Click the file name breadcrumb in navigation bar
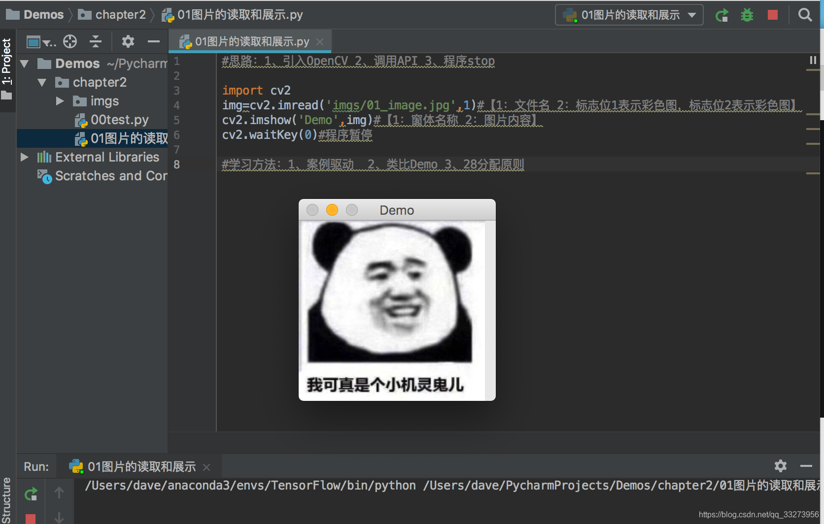 pyautogui.click(x=232, y=15)
